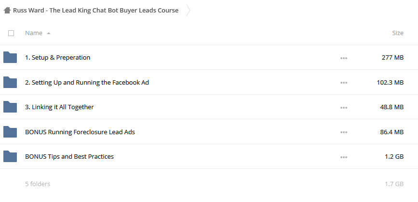The image size is (418, 202).
Task: Expand the options menu for Linking it All Together
Action: [x=344, y=108]
